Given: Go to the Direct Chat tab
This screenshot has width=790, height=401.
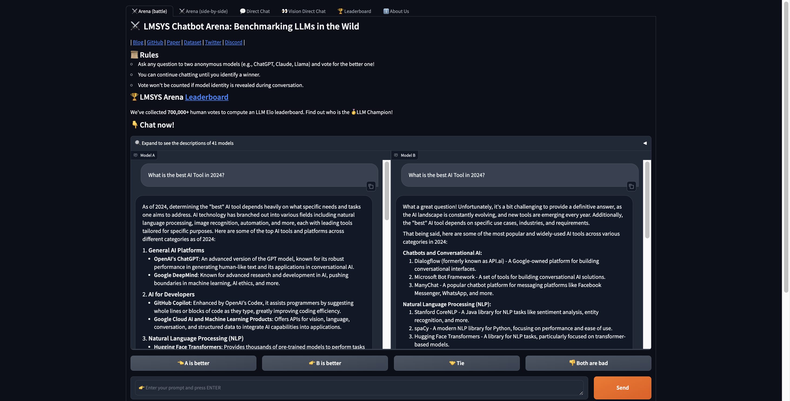Looking at the screenshot, I should [x=255, y=11].
